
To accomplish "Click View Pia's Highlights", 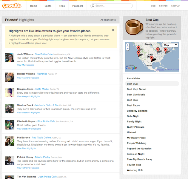I will pyautogui.click(x=26, y=148).
